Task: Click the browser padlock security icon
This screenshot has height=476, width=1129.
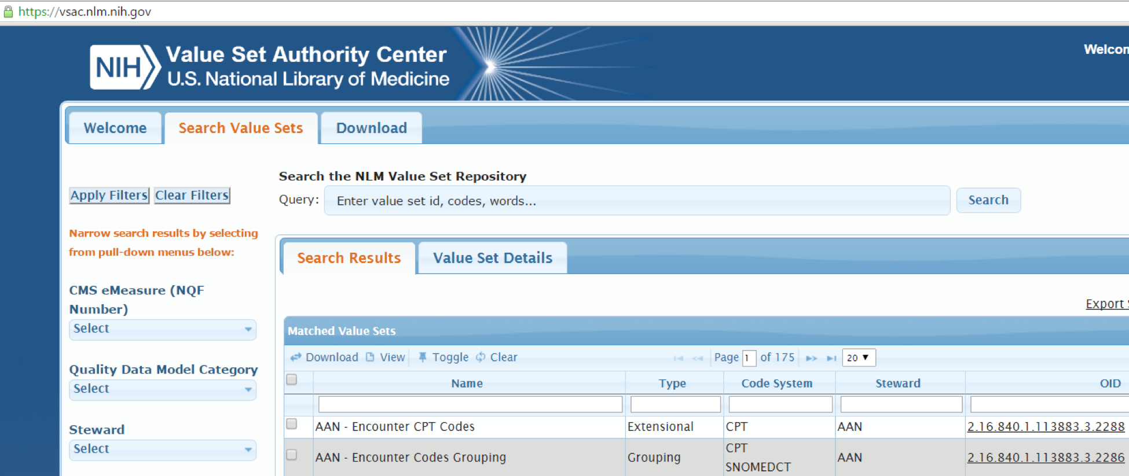Action: pos(8,12)
